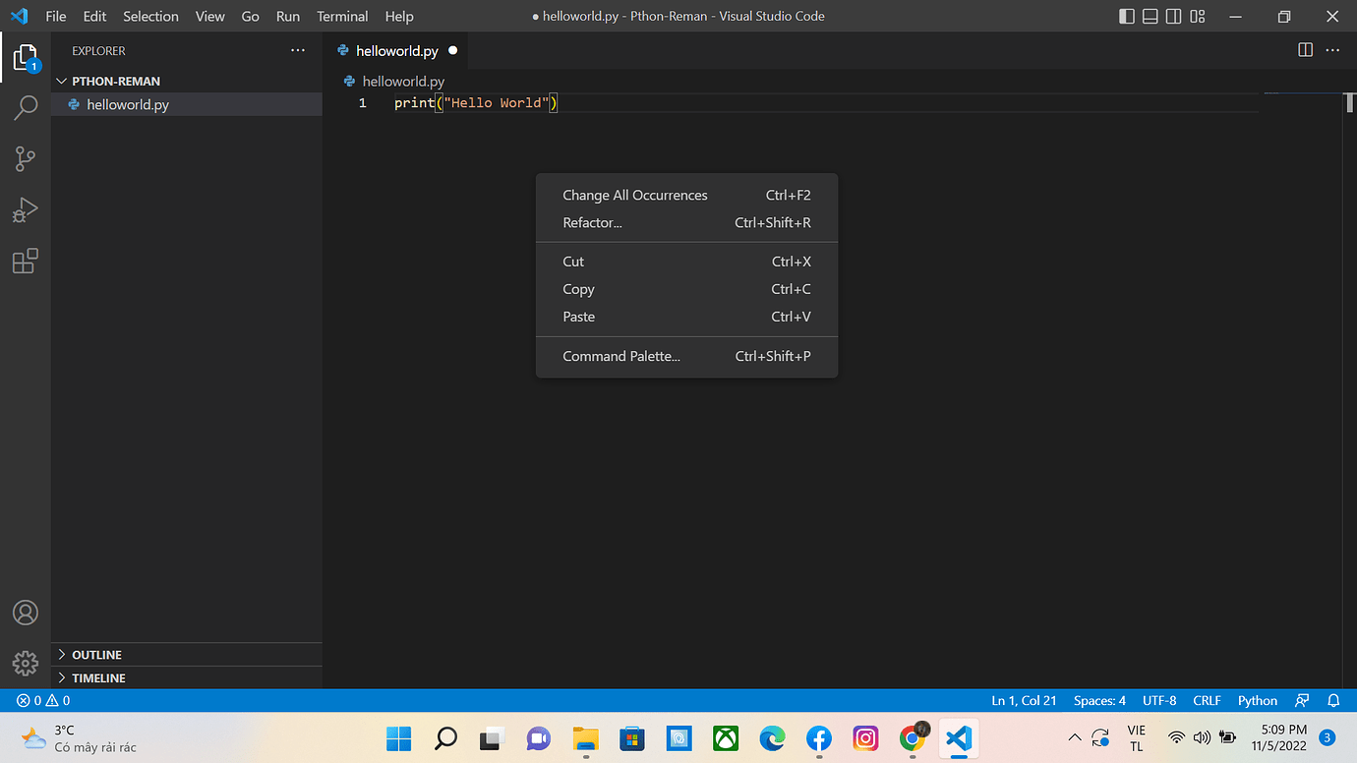Open the Manage settings gear icon
1357x763 pixels.
[x=25, y=663]
